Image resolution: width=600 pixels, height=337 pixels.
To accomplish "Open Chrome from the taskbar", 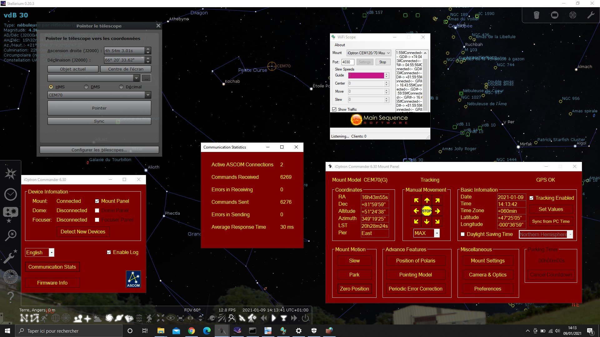I will 191,331.
